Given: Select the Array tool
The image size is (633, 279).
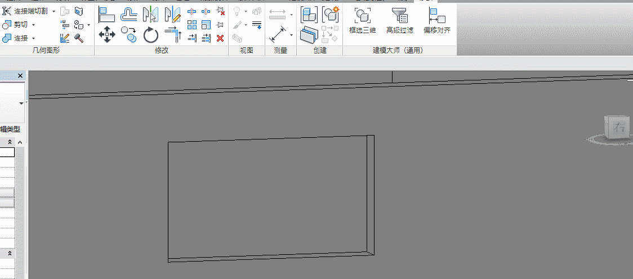Looking at the screenshot, I should click(192, 25).
